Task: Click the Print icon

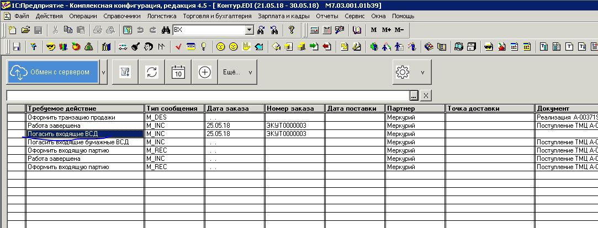Action: (98, 30)
